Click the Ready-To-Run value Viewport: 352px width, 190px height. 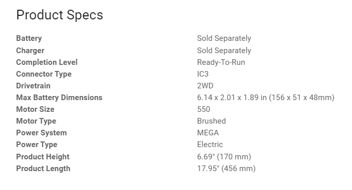221,62
